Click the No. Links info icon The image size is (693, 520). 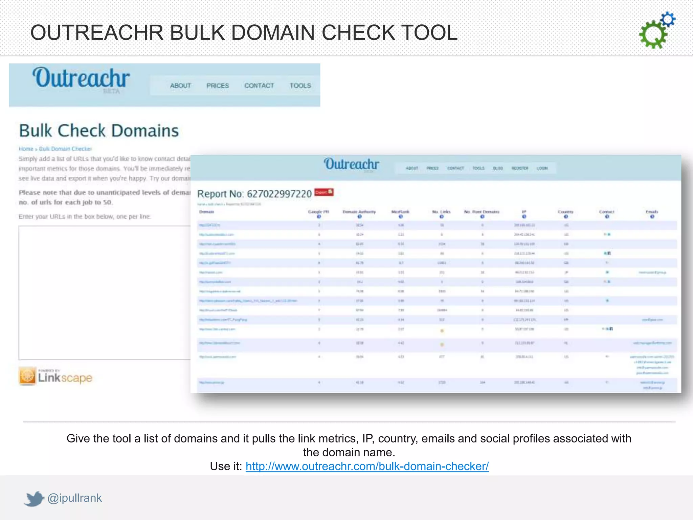[442, 217]
